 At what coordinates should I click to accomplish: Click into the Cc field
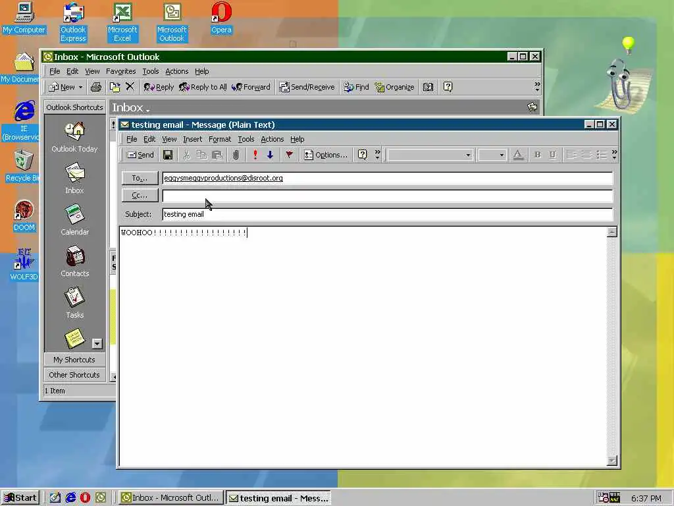387,196
